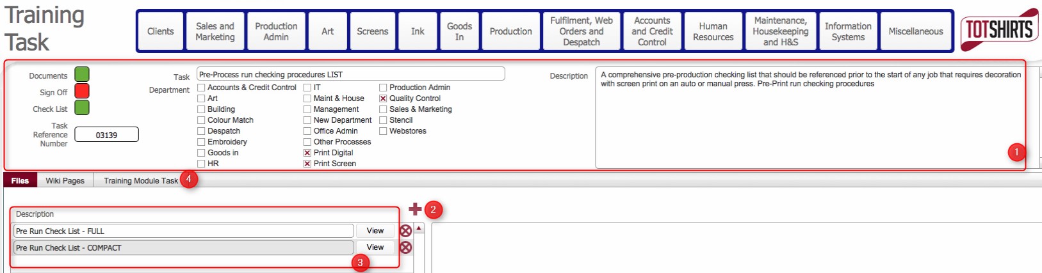Open the Human Resources menu
This screenshot has width=1042, height=273.
713,31
